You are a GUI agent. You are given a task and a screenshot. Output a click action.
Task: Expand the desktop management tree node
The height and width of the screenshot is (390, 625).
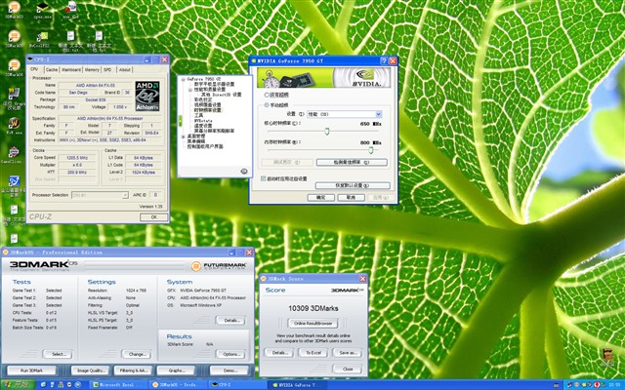click(184, 136)
